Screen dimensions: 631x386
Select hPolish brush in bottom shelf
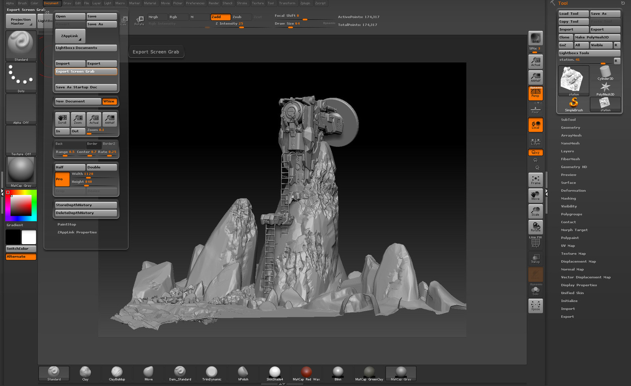(243, 373)
